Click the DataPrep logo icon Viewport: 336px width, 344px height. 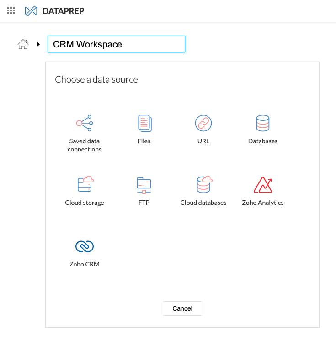(31, 11)
